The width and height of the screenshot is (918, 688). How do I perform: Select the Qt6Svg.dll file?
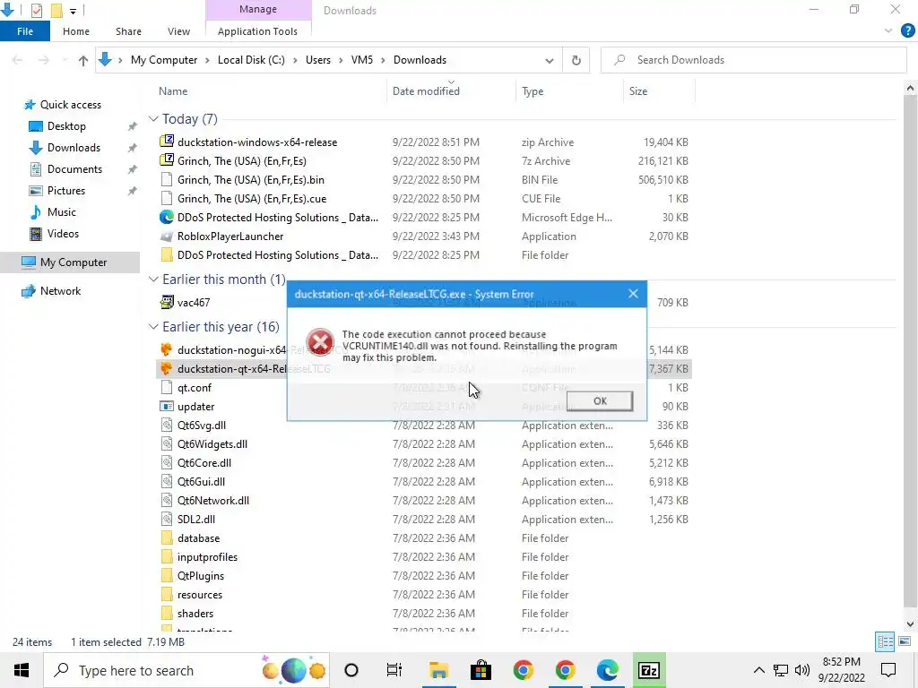click(202, 426)
